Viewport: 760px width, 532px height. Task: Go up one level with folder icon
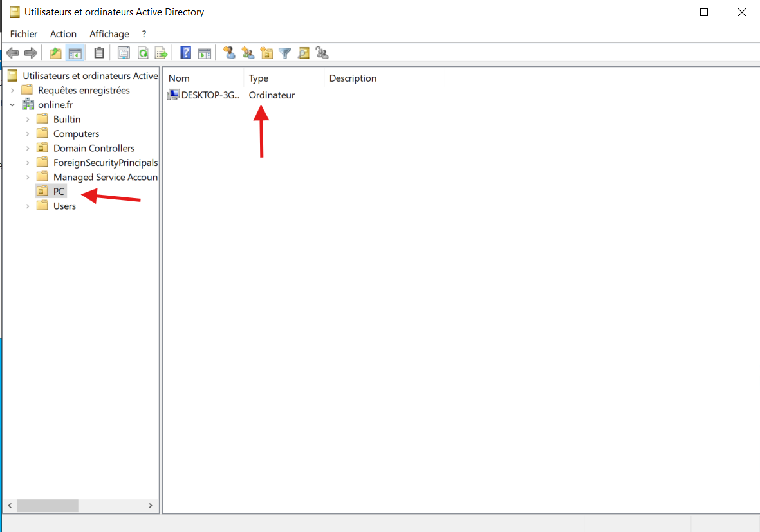click(x=56, y=53)
